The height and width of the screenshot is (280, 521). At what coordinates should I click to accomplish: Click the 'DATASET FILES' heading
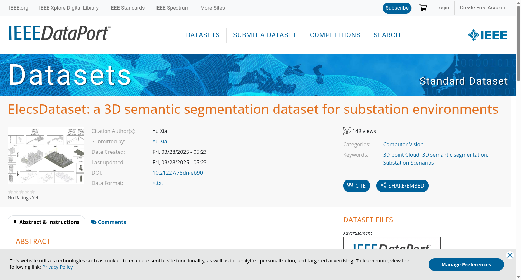coord(368,220)
